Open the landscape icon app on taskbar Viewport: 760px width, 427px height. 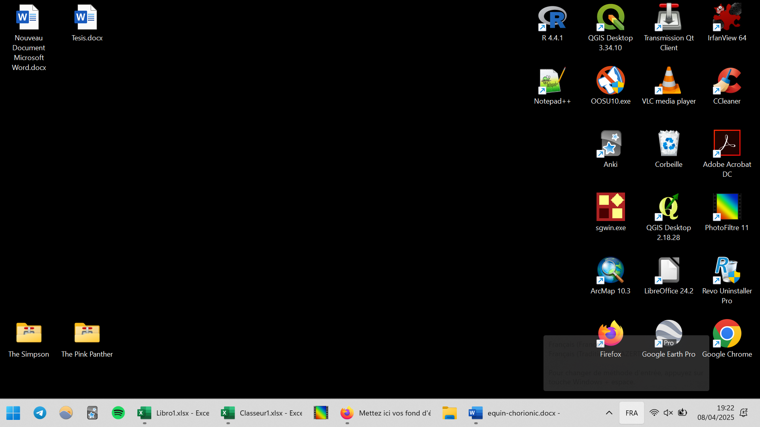pos(66,413)
